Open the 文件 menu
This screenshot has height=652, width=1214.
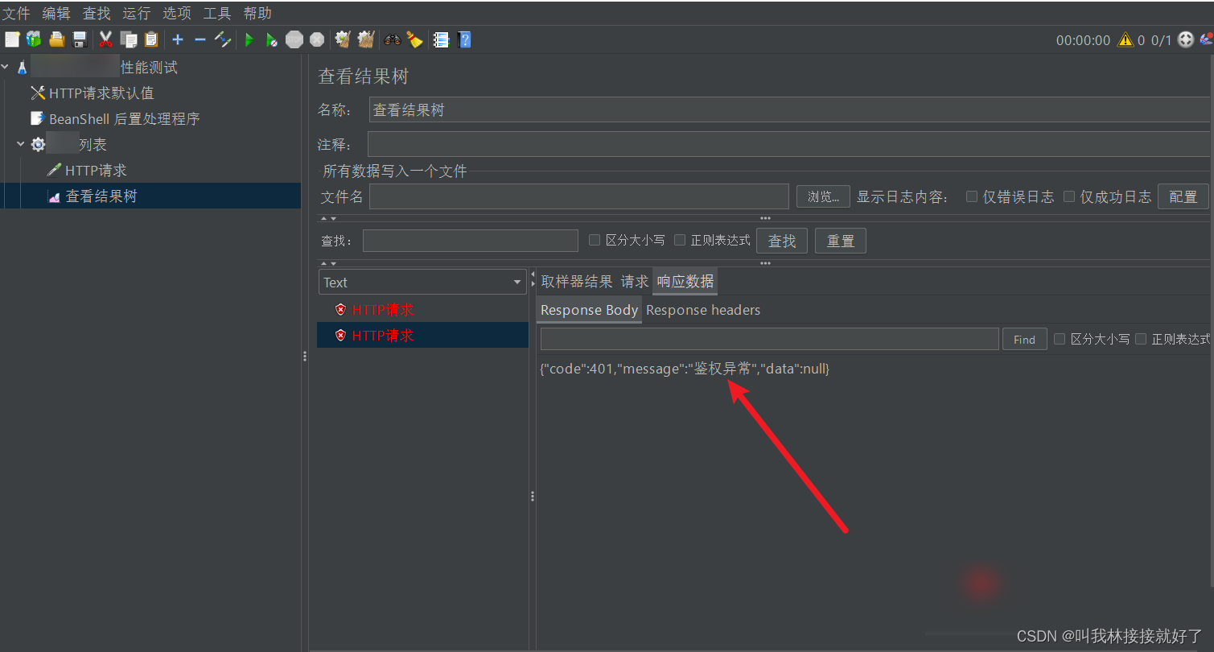point(16,13)
